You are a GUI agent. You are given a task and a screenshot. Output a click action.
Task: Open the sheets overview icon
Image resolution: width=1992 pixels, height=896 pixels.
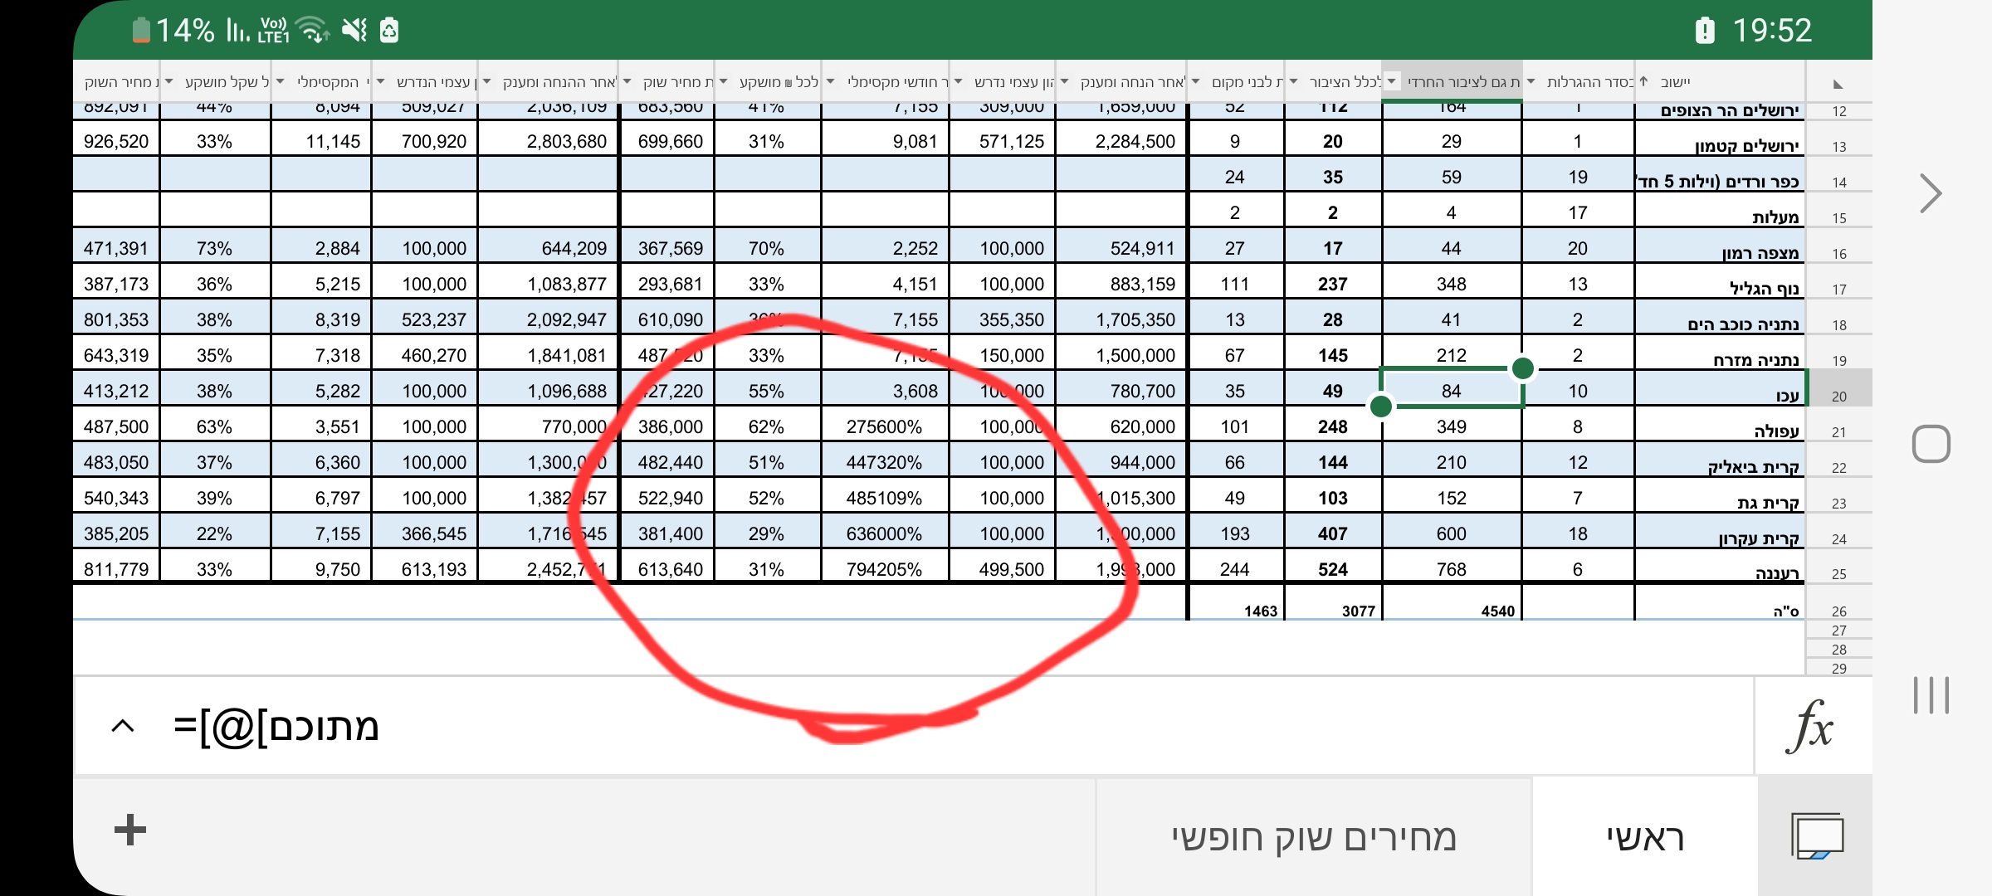[x=1816, y=836]
